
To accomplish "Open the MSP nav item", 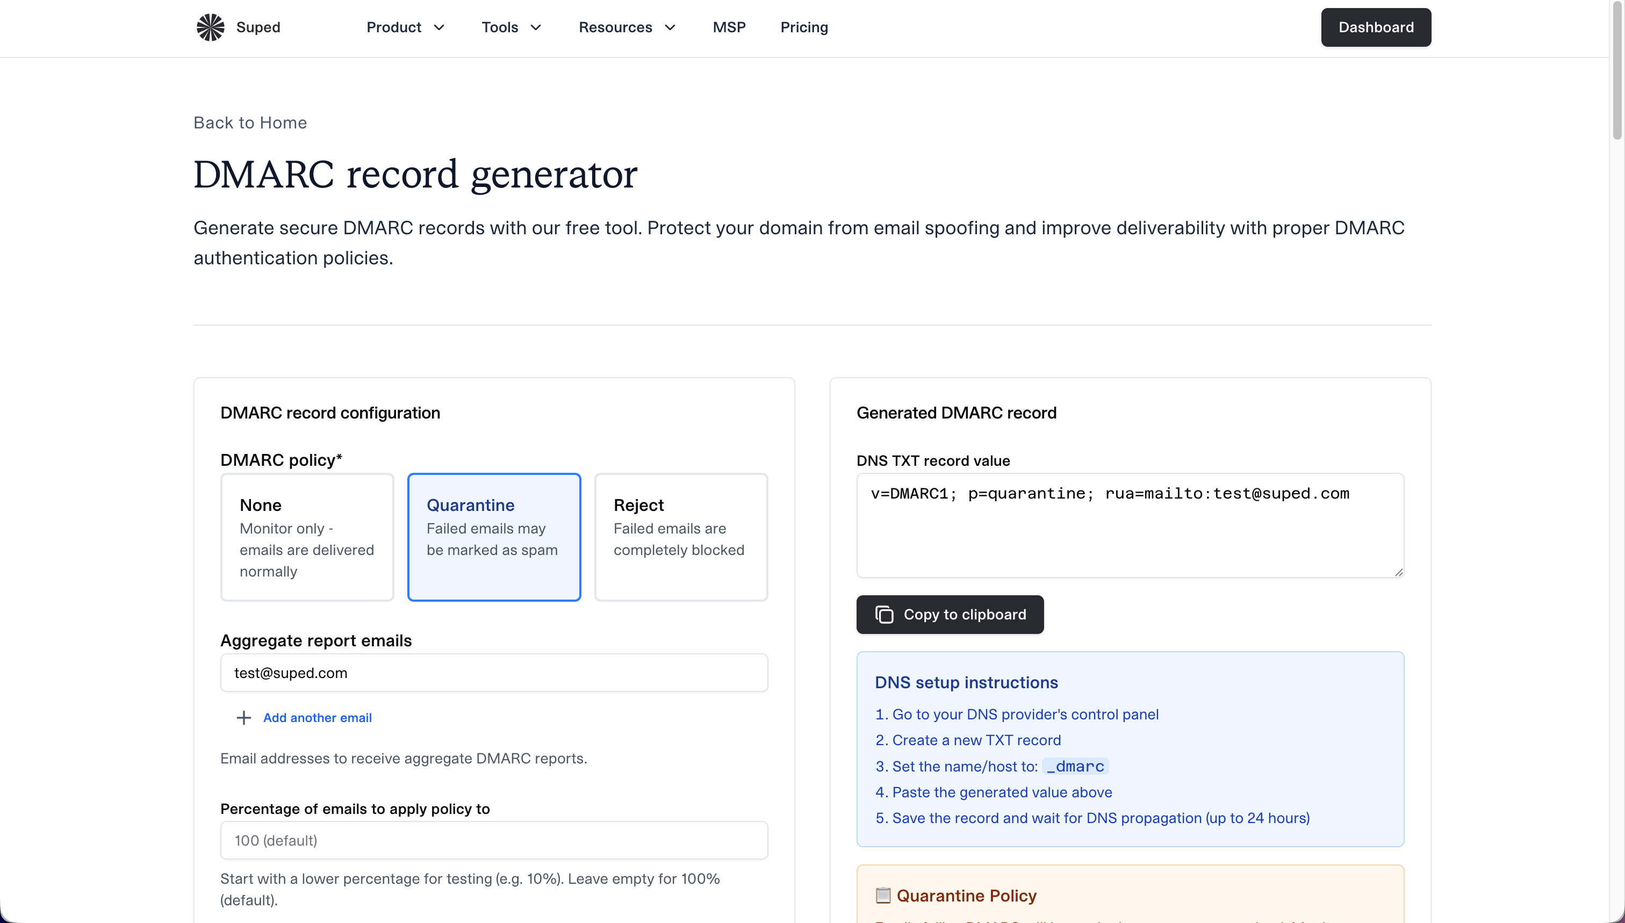I will coord(729,27).
